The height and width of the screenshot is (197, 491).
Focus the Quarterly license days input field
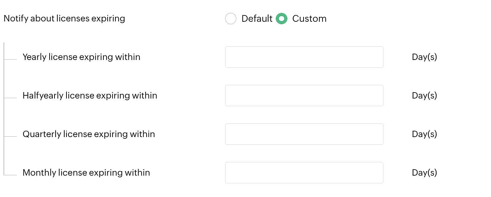pos(304,134)
